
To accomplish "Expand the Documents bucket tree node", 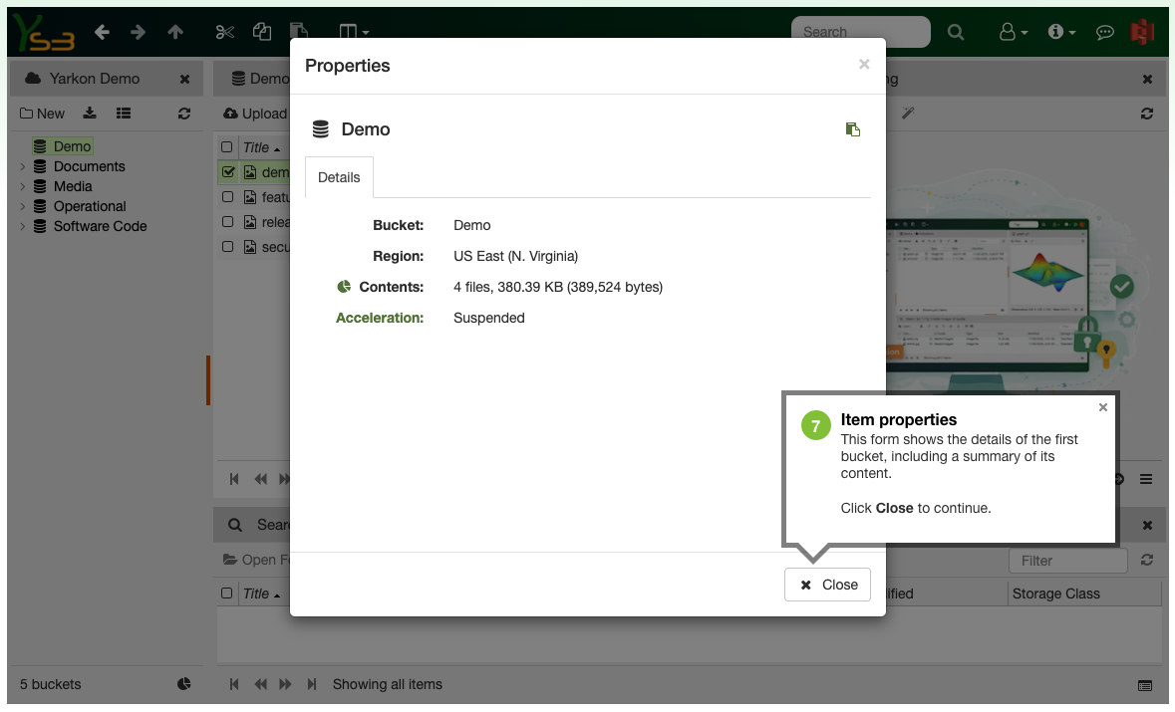I will tap(23, 167).
